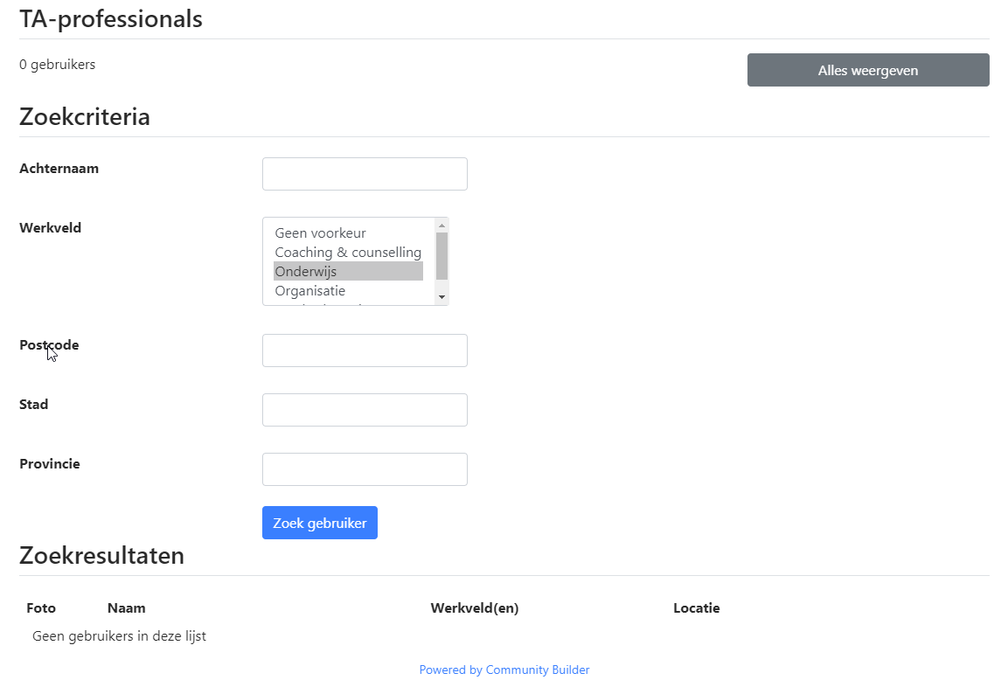Click the Foto column header
The height and width of the screenshot is (687, 1008).
pos(41,608)
